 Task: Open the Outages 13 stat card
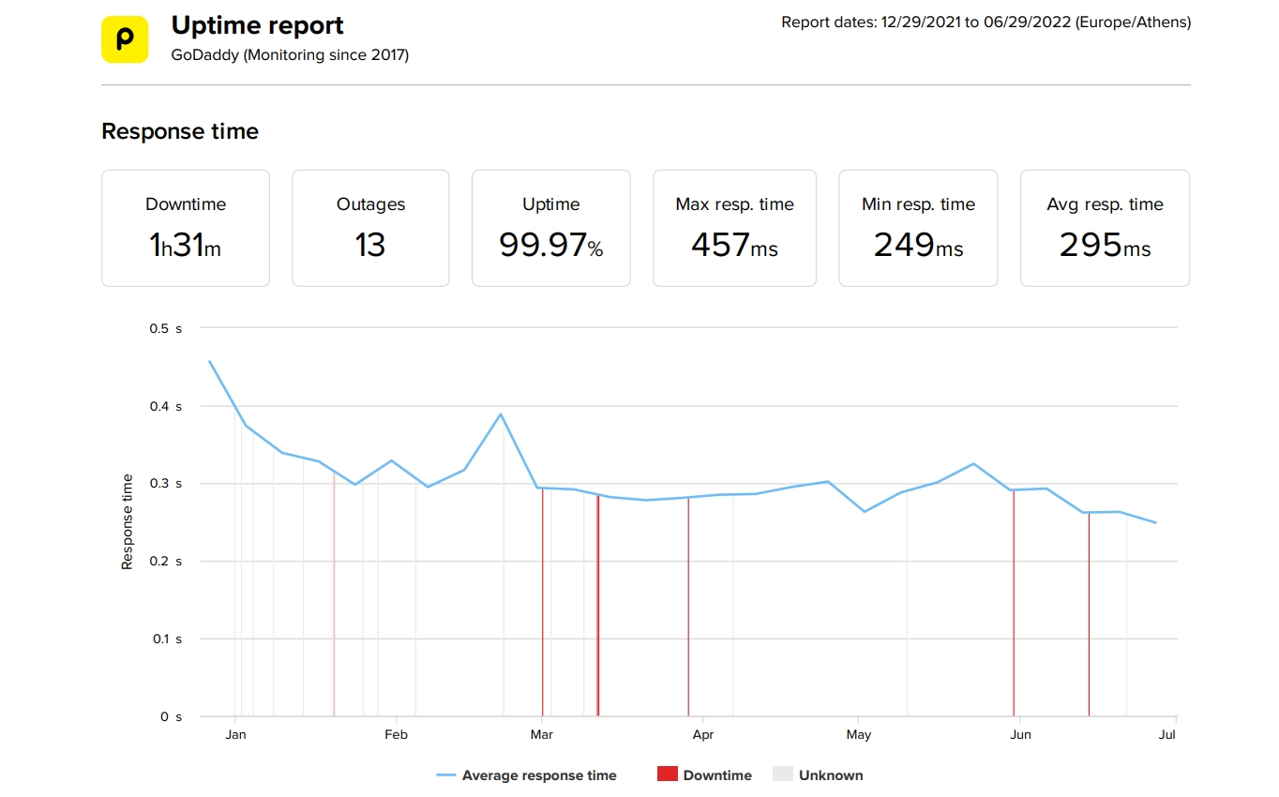tap(370, 228)
